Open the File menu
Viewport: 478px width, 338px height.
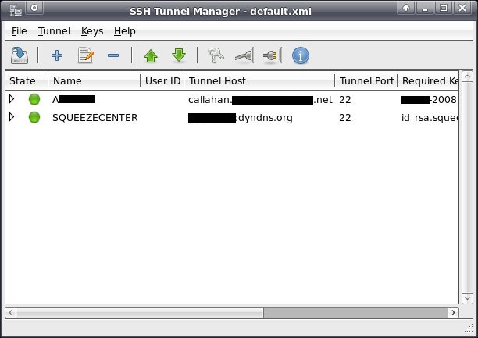20,31
